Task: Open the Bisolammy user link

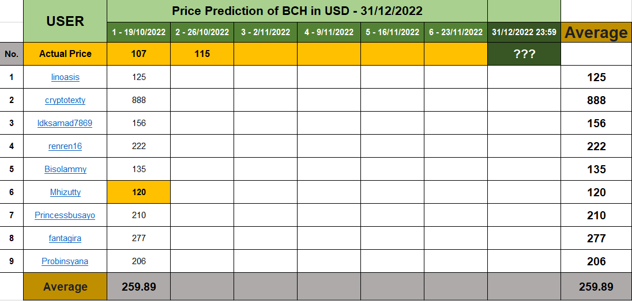Action: [65, 169]
